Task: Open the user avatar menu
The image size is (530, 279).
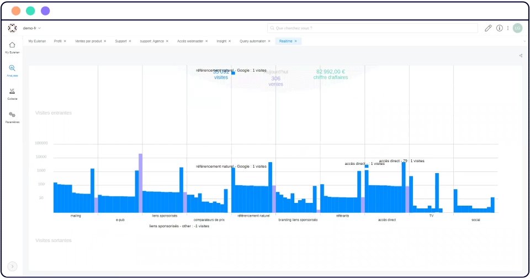Action: (x=517, y=28)
